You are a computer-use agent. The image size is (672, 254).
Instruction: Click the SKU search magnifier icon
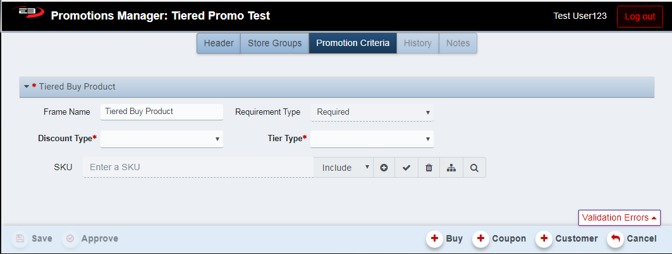point(474,168)
